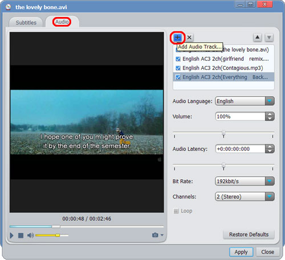Image resolution: width=285 pixels, height=260 pixels.
Task: Decrease Volume with down stepper arrow
Action: pos(270,118)
